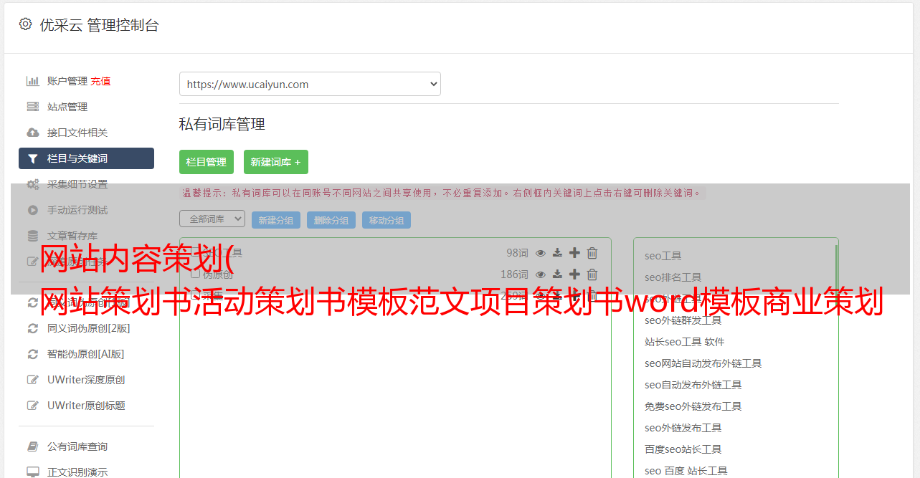Click the settings gear icon beside 优采云 title
Viewport: 920px width, 478px height.
click(26, 24)
